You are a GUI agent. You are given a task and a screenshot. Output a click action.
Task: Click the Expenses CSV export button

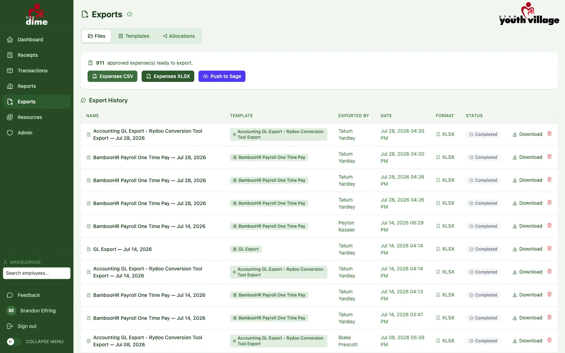click(113, 76)
